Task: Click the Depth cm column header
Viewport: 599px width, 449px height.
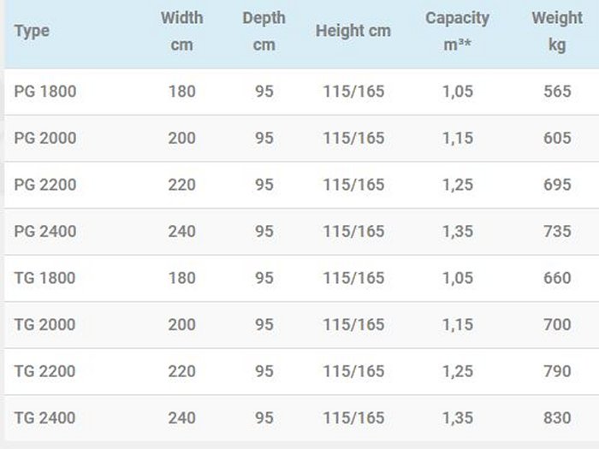Action: [x=264, y=32]
